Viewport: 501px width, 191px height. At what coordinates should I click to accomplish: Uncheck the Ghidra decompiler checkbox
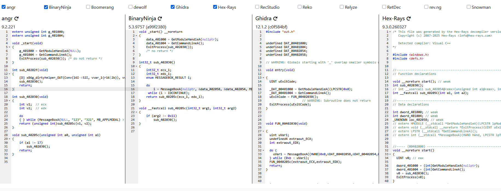pyautogui.click(x=173, y=7)
